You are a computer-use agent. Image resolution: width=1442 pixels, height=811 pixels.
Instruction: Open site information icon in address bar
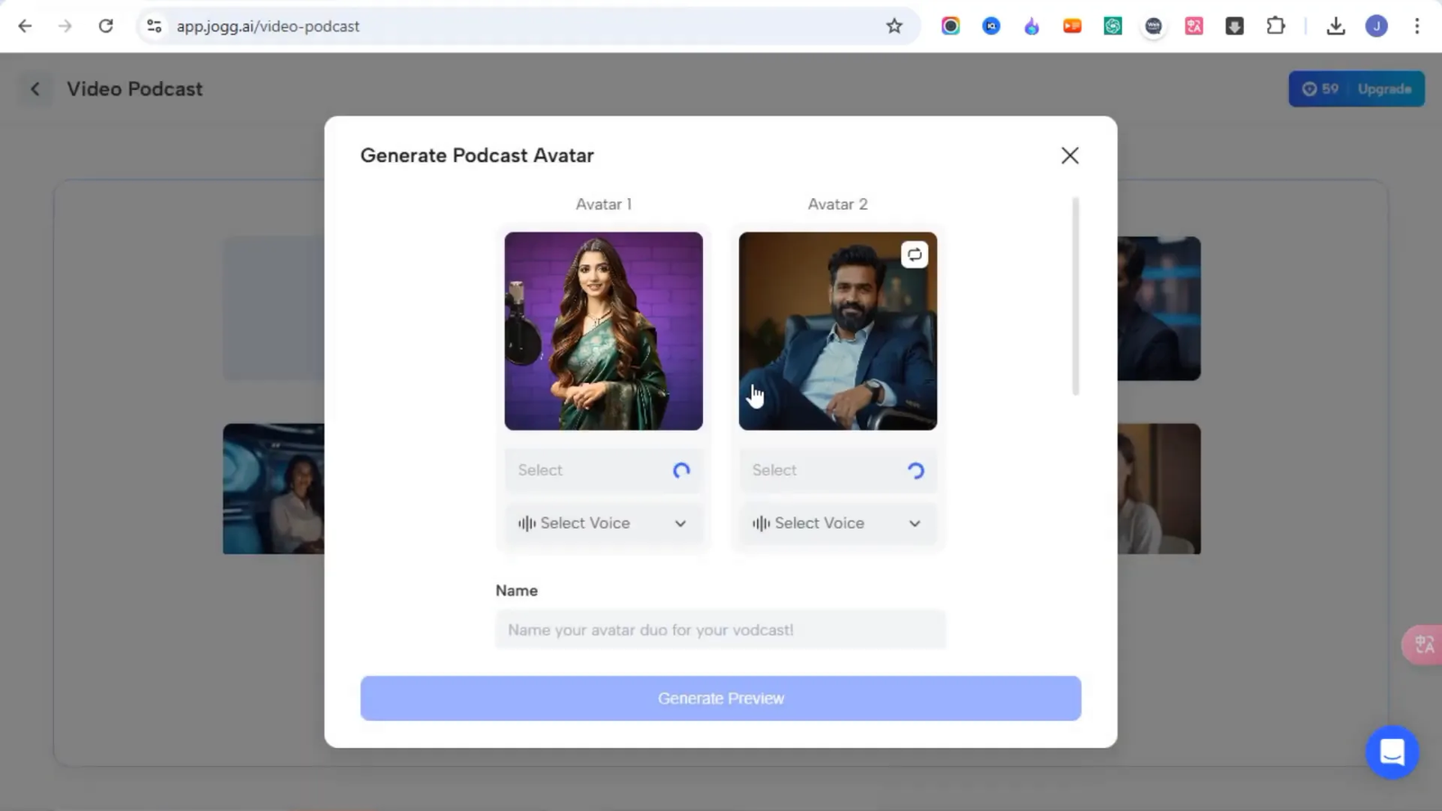(154, 26)
